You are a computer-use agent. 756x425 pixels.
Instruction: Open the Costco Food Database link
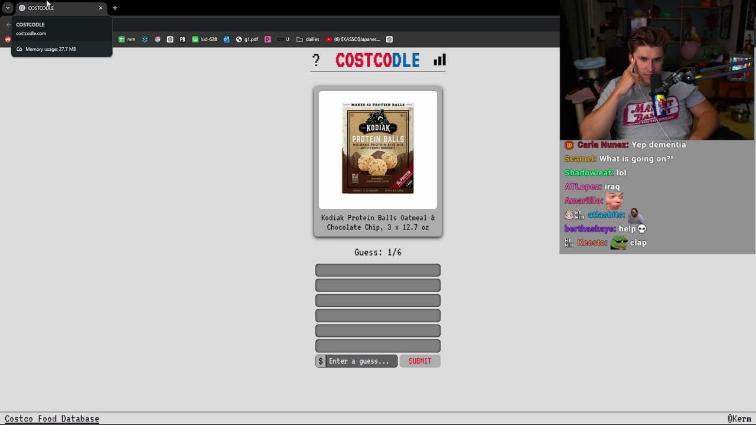pyautogui.click(x=52, y=419)
